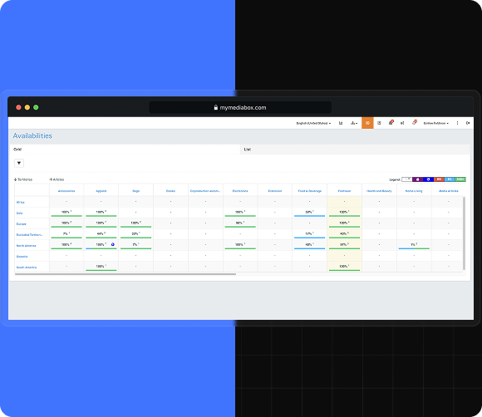Click the red legend swatch
This screenshot has width=482, height=417.
pyautogui.click(x=439, y=179)
